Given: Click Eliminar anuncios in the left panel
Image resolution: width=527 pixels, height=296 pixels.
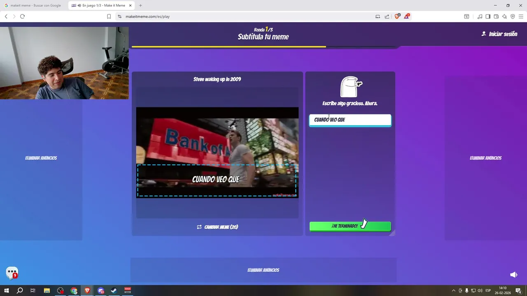Looking at the screenshot, I should 41,158.
